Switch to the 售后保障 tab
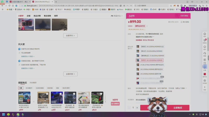 (x=47, y=16)
